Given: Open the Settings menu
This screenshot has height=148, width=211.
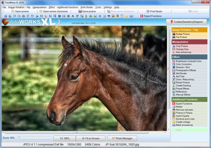Looking at the screenshot, I should point(107,7).
